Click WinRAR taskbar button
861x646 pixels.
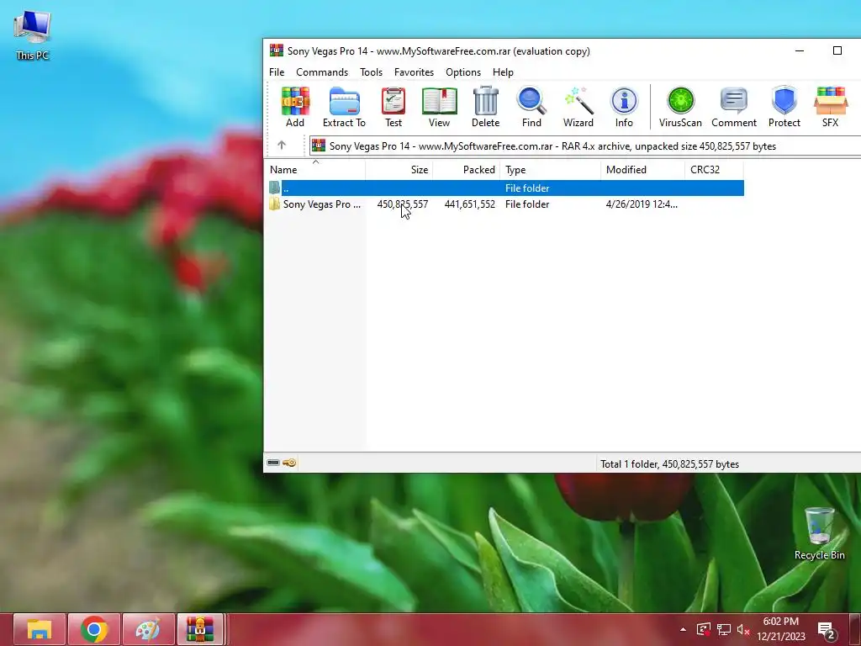point(200,629)
